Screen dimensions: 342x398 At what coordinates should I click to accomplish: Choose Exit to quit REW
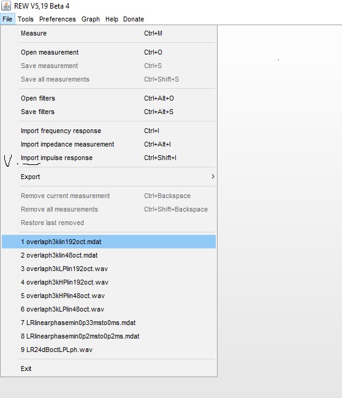tap(108, 369)
